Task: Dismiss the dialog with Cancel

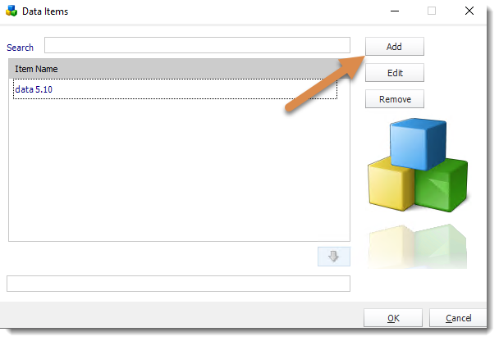Action: coord(458,318)
